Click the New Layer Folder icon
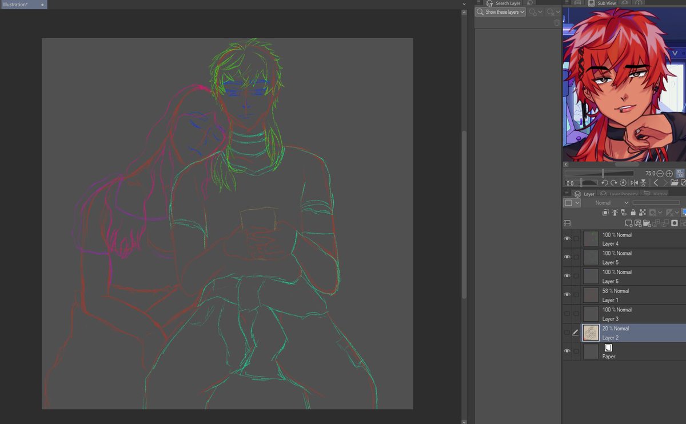The height and width of the screenshot is (424, 686). 647,223
